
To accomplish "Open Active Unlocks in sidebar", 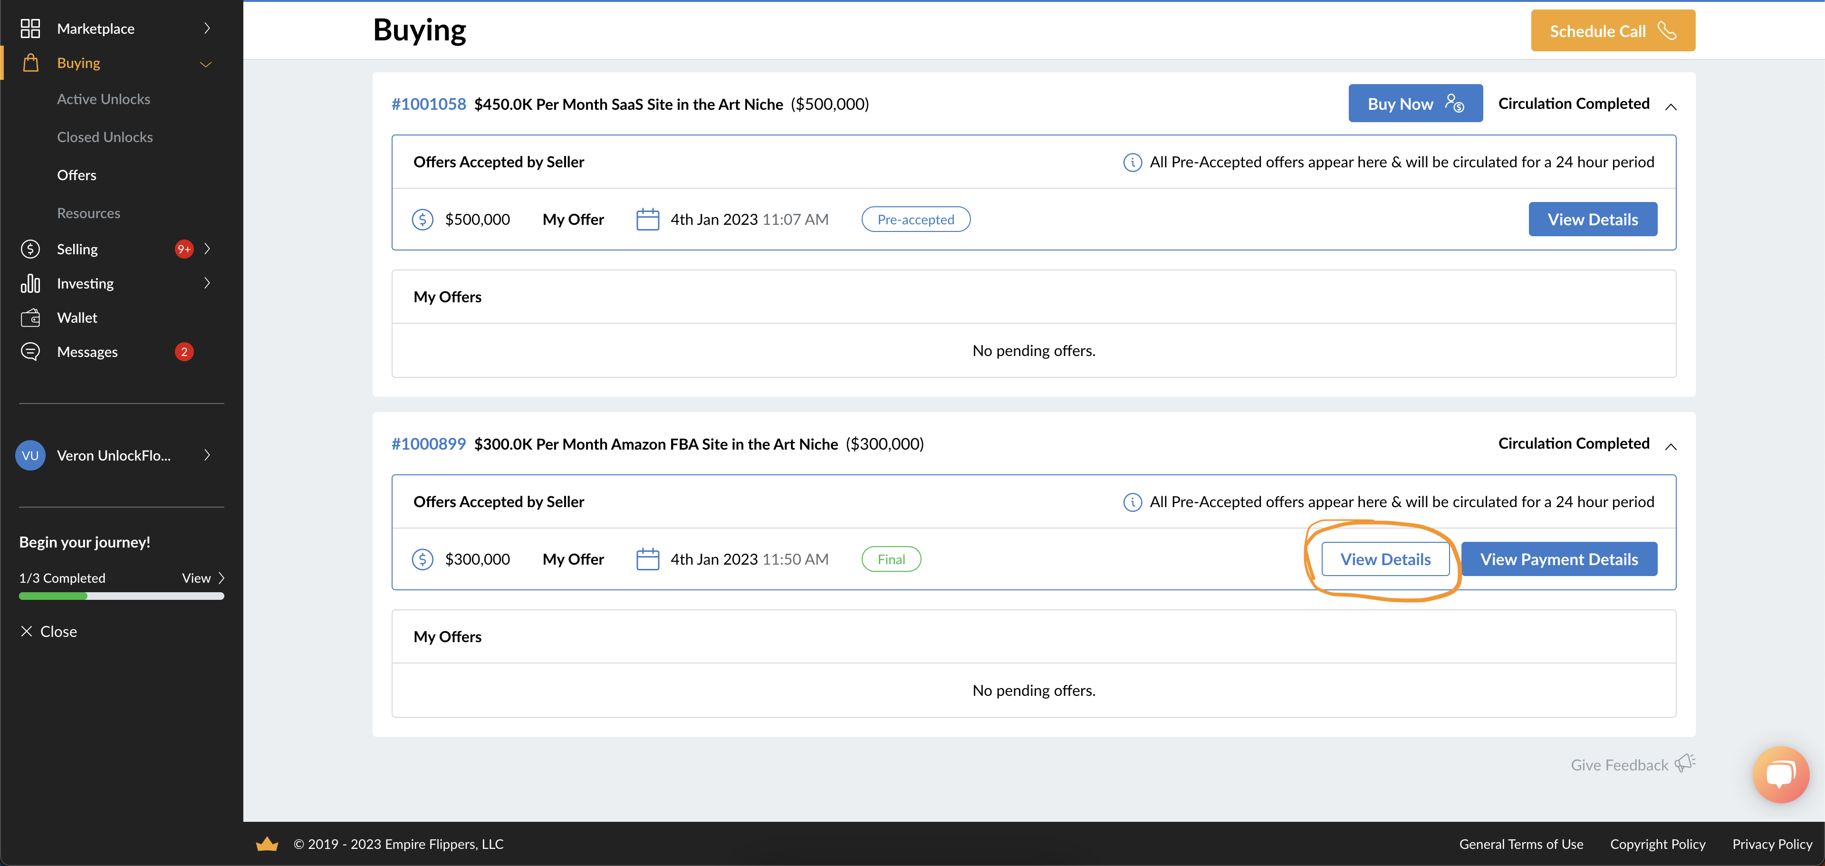I will pos(104,99).
